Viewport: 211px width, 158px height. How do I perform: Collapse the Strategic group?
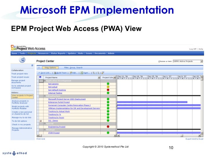click(45, 130)
